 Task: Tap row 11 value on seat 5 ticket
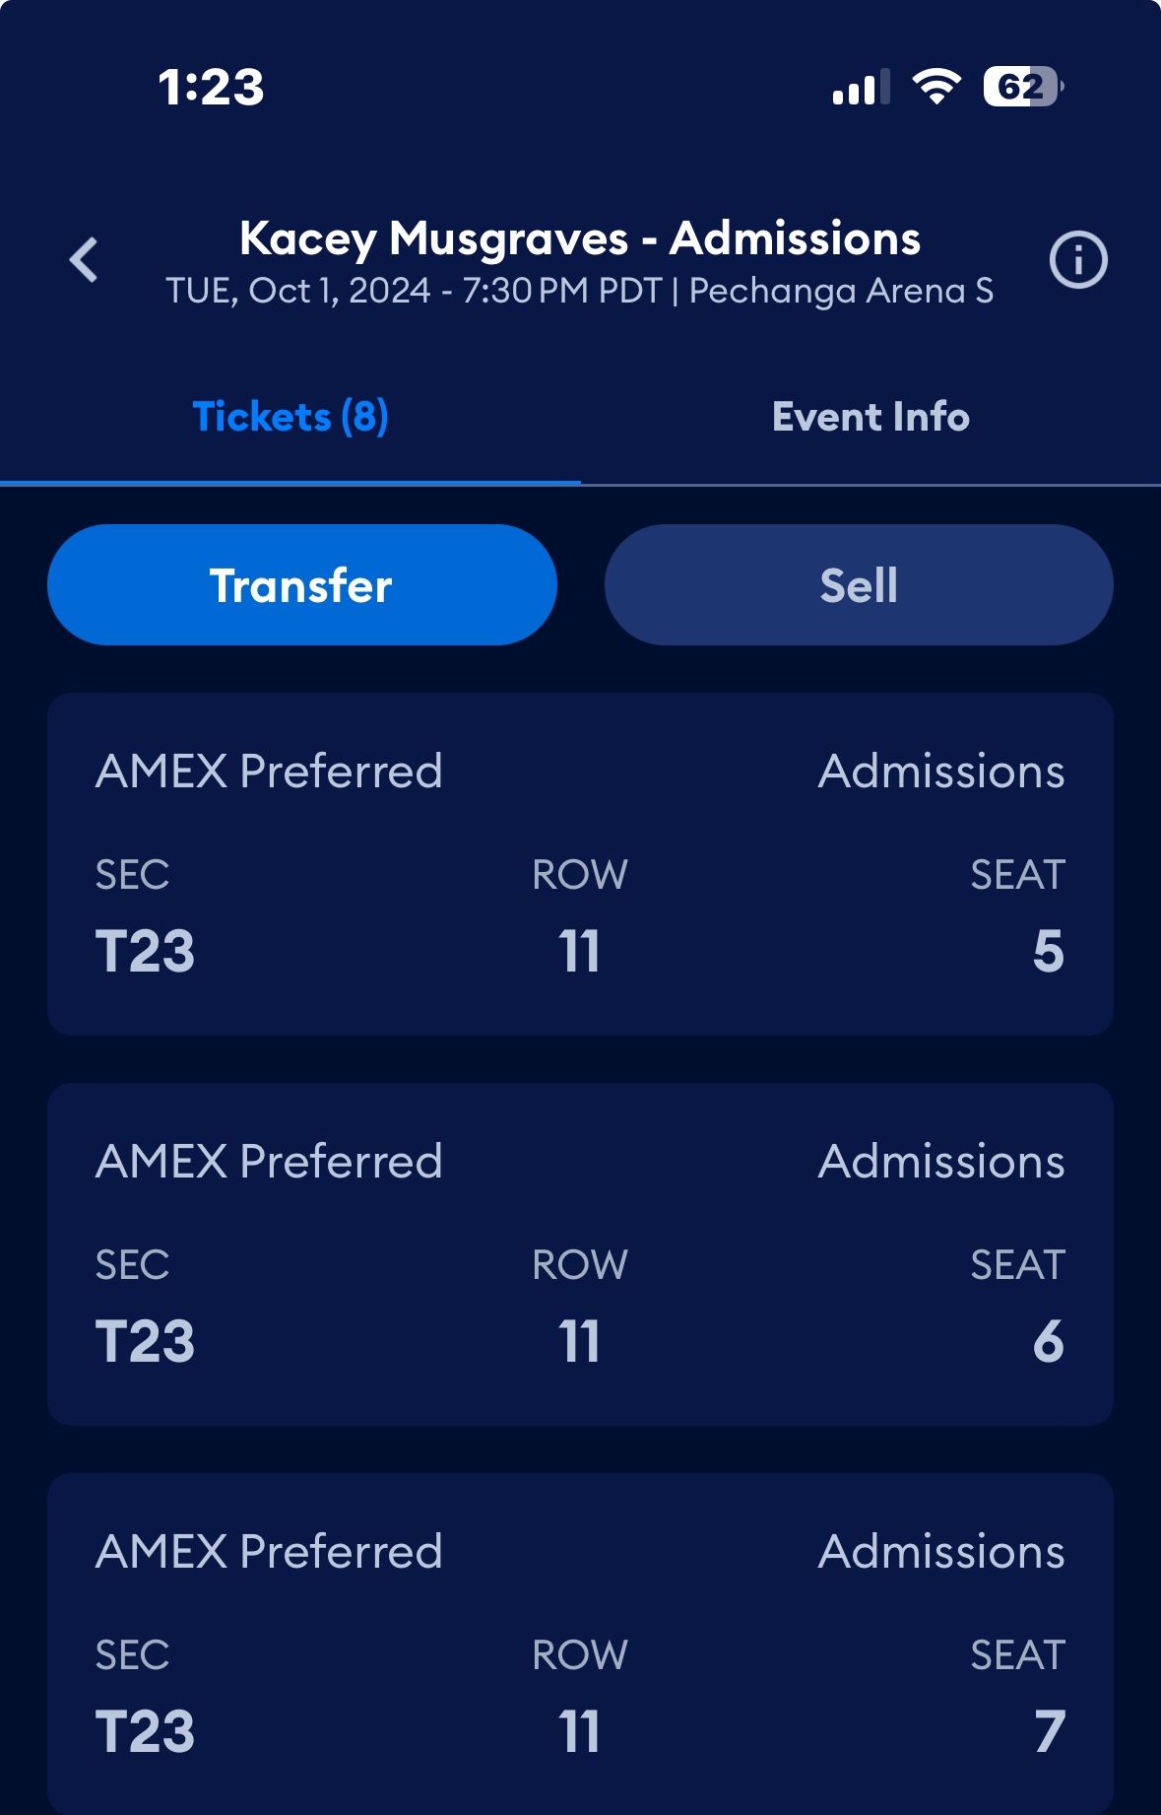[x=579, y=952]
